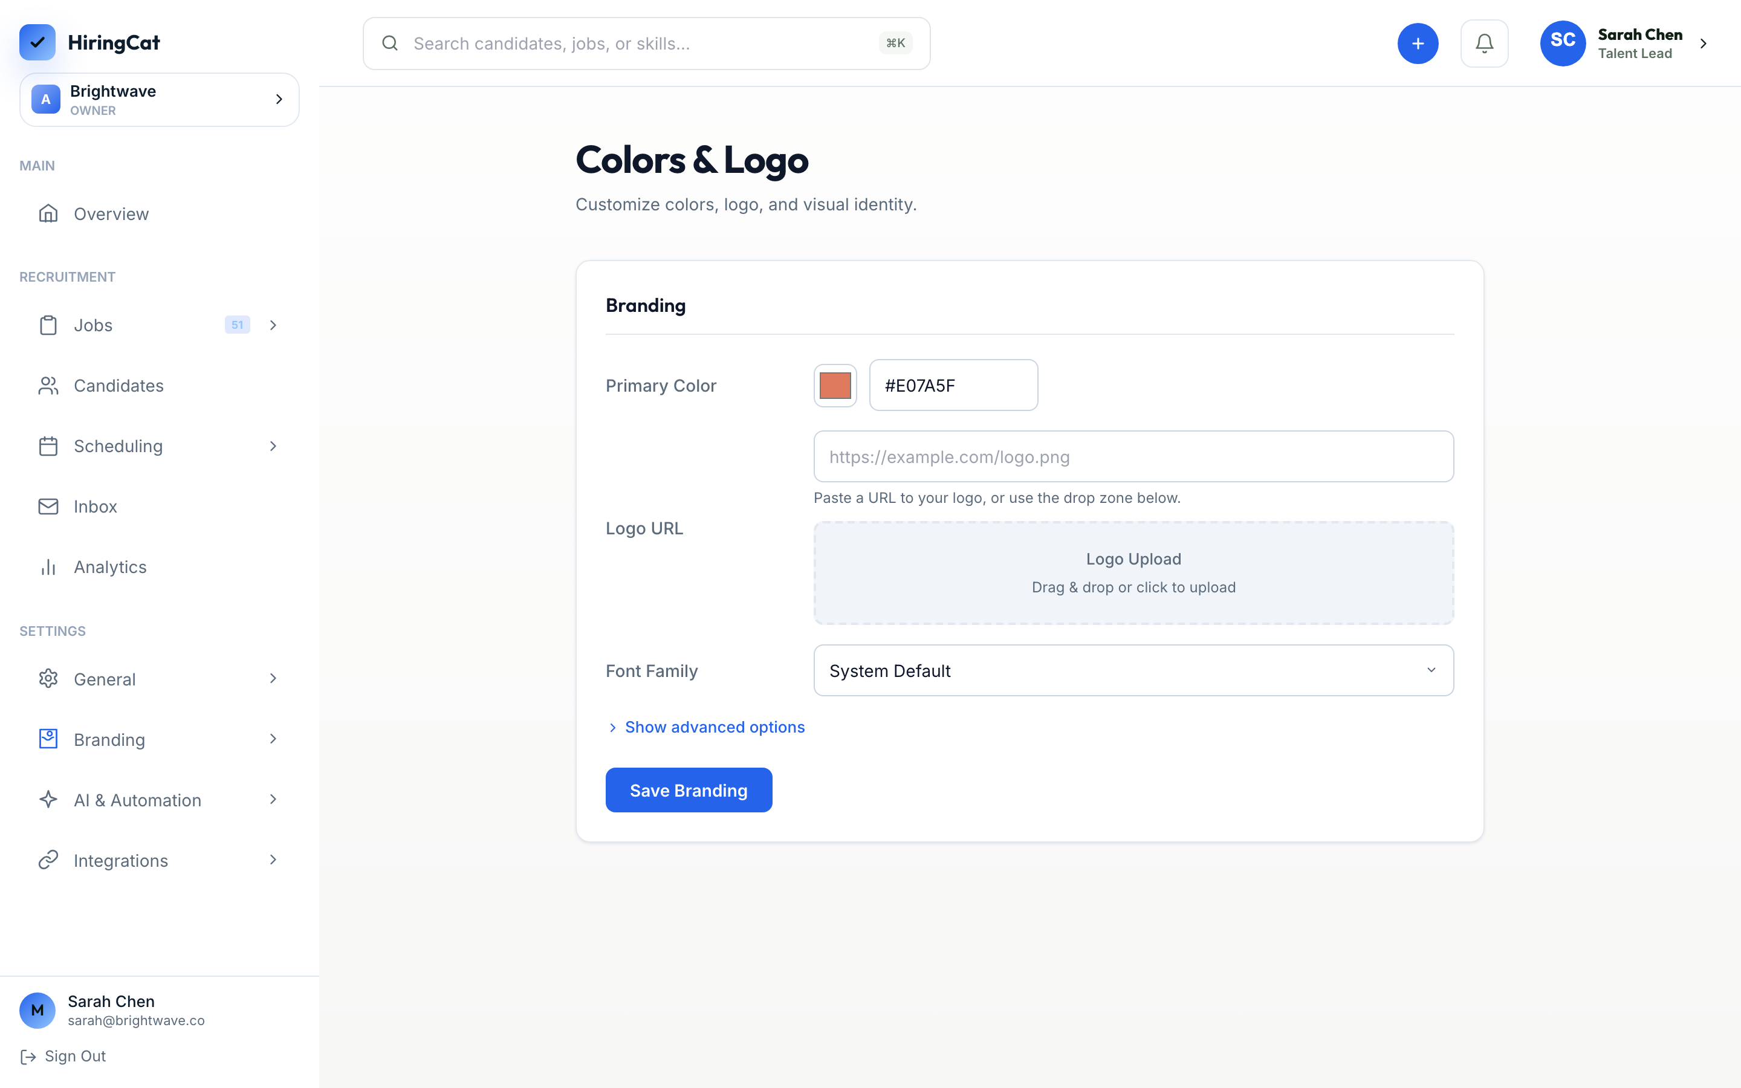Expand the AI & Automation chevron
Screen dimensions: 1741x1088
[273, 800]
